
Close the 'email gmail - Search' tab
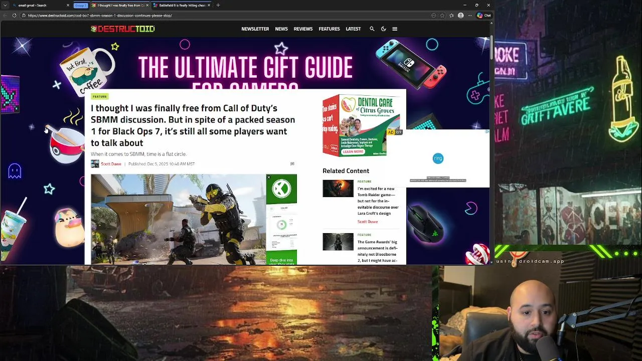tap(68, 5)
